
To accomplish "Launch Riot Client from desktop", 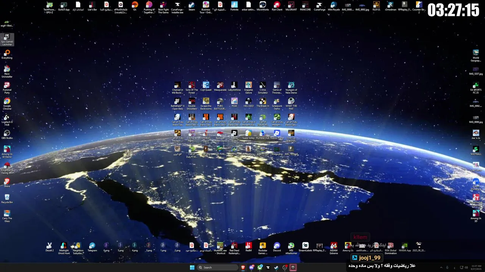I will click(x=277, y=6).
